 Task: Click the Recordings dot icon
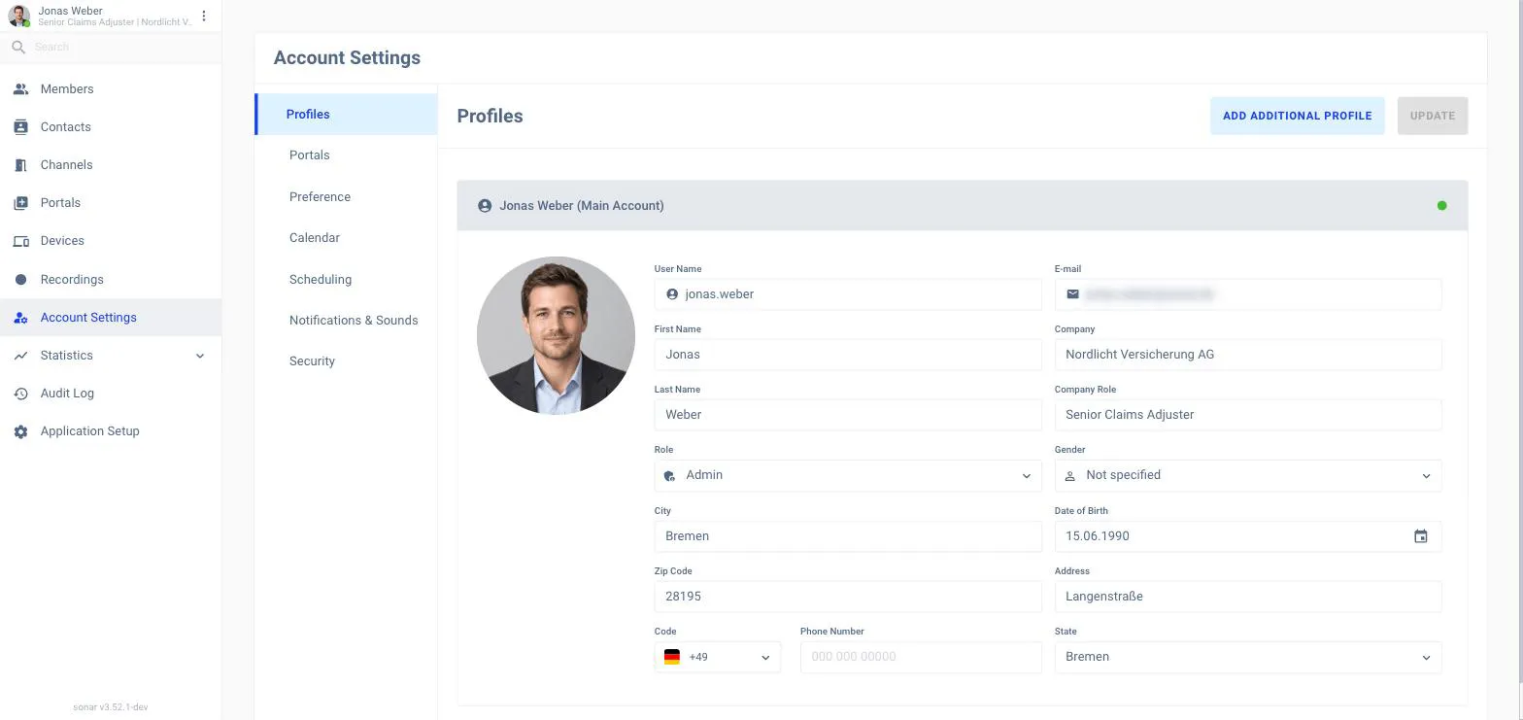pos(20,280)
